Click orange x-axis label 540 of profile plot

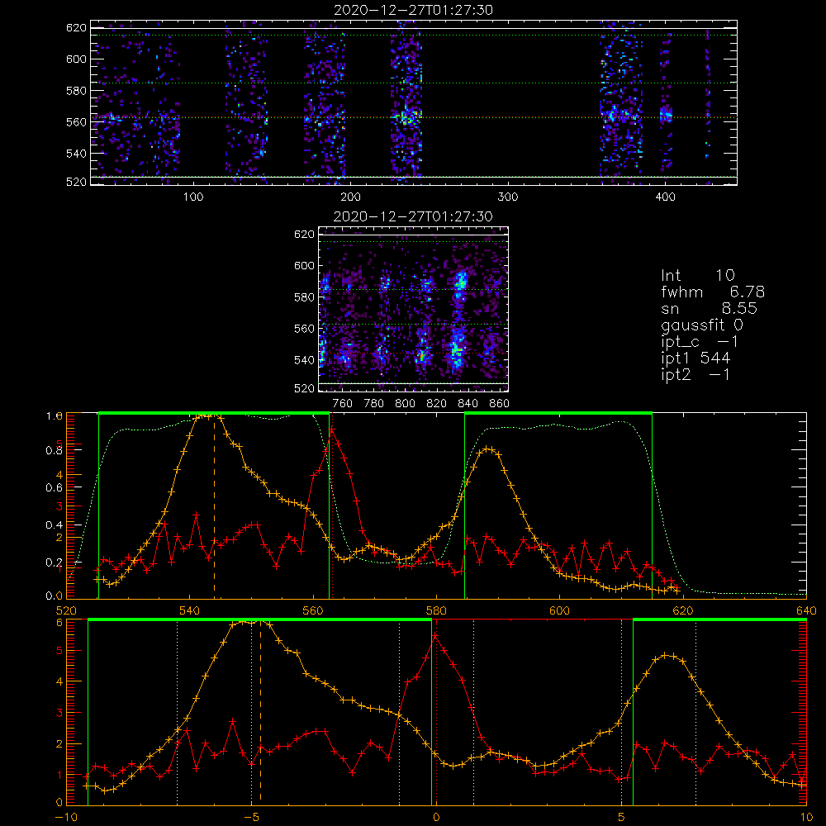click(x=190, y=610)
